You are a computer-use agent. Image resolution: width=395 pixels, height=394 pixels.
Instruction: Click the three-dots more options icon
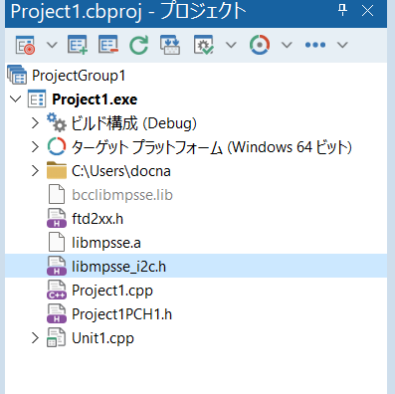click(x=315, y=45)
